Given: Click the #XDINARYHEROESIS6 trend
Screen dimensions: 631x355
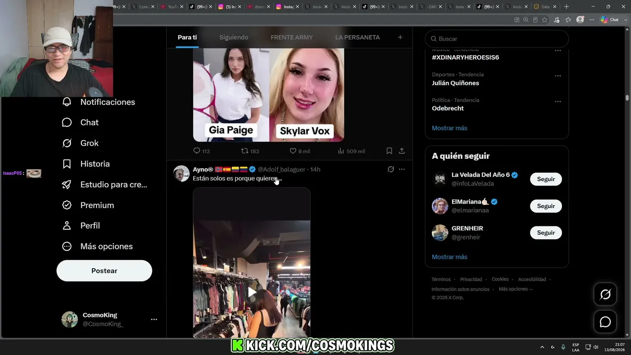Looking at the screenshot, I should [x=465, y=57].
